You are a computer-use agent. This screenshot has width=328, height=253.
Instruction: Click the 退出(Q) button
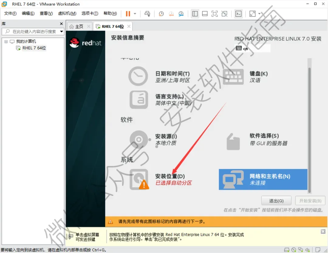click(276, 201)
